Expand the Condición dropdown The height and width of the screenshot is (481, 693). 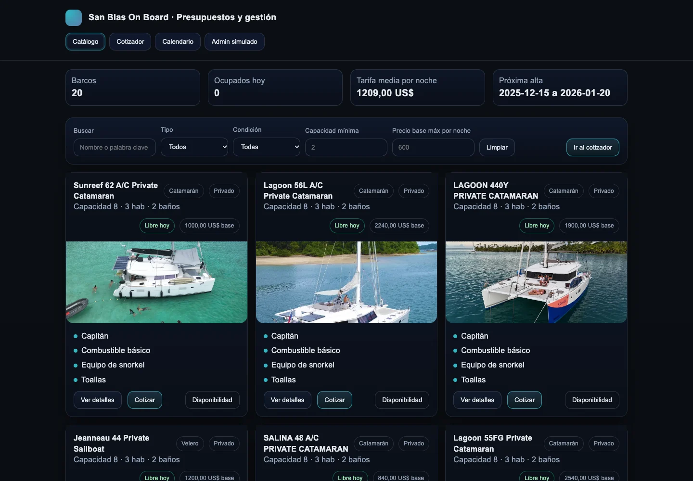[x=267, y=147]
